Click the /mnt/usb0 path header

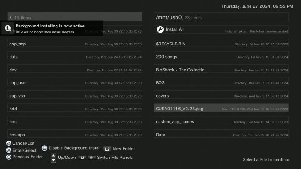point(221,17)
